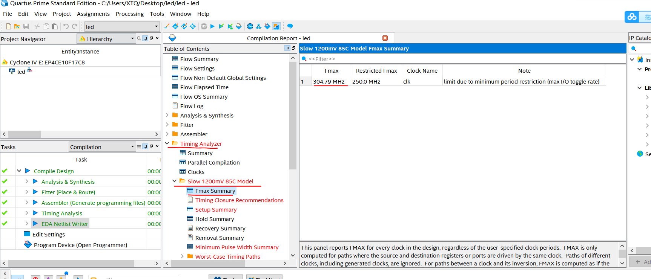The image size is (651, 279).
Task: Click the Open file toolbar icon
Action: point(17,26)
